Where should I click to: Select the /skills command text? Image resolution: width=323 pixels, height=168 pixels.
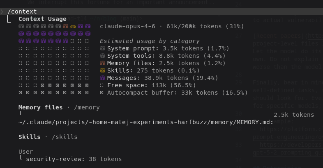(65, 137)
